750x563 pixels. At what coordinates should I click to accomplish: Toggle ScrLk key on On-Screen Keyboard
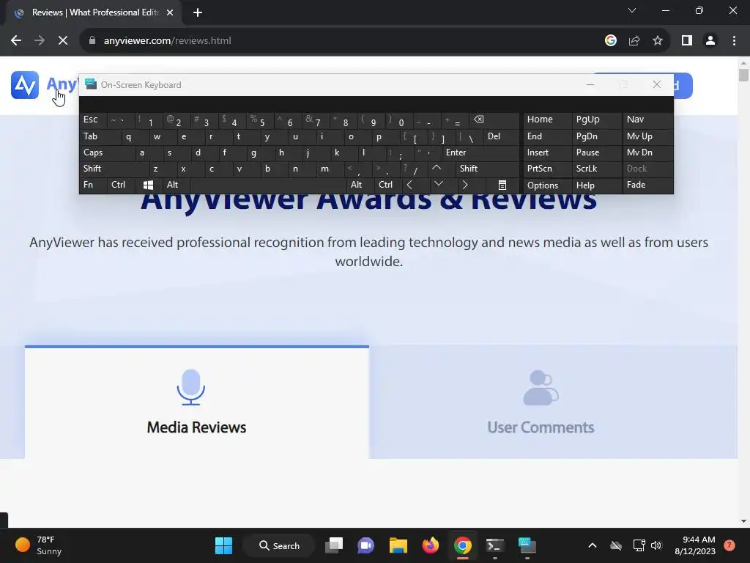(x=596, y=169)
